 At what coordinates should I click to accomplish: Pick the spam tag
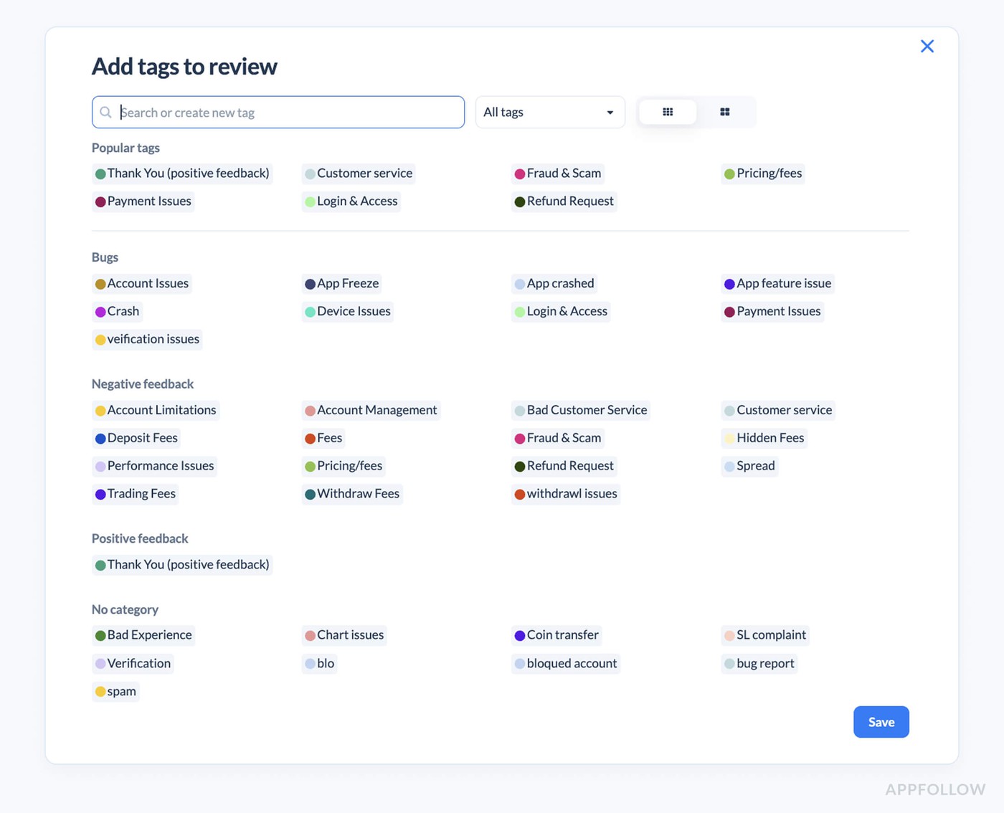(115, 692)
